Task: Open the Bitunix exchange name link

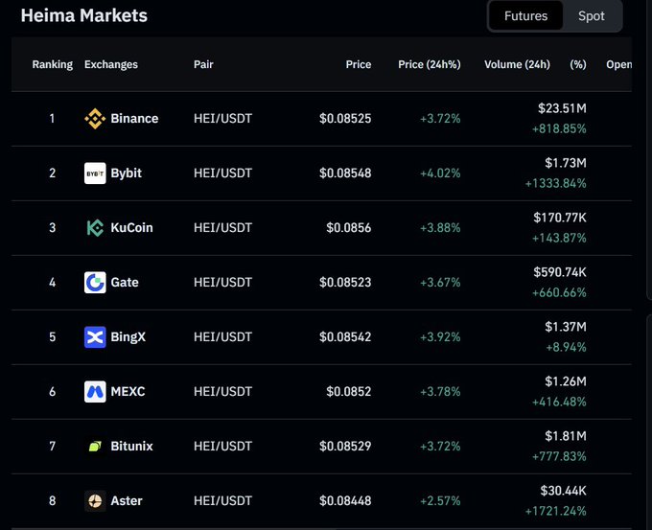Action: pyautogui.click(x=131, y=446)
